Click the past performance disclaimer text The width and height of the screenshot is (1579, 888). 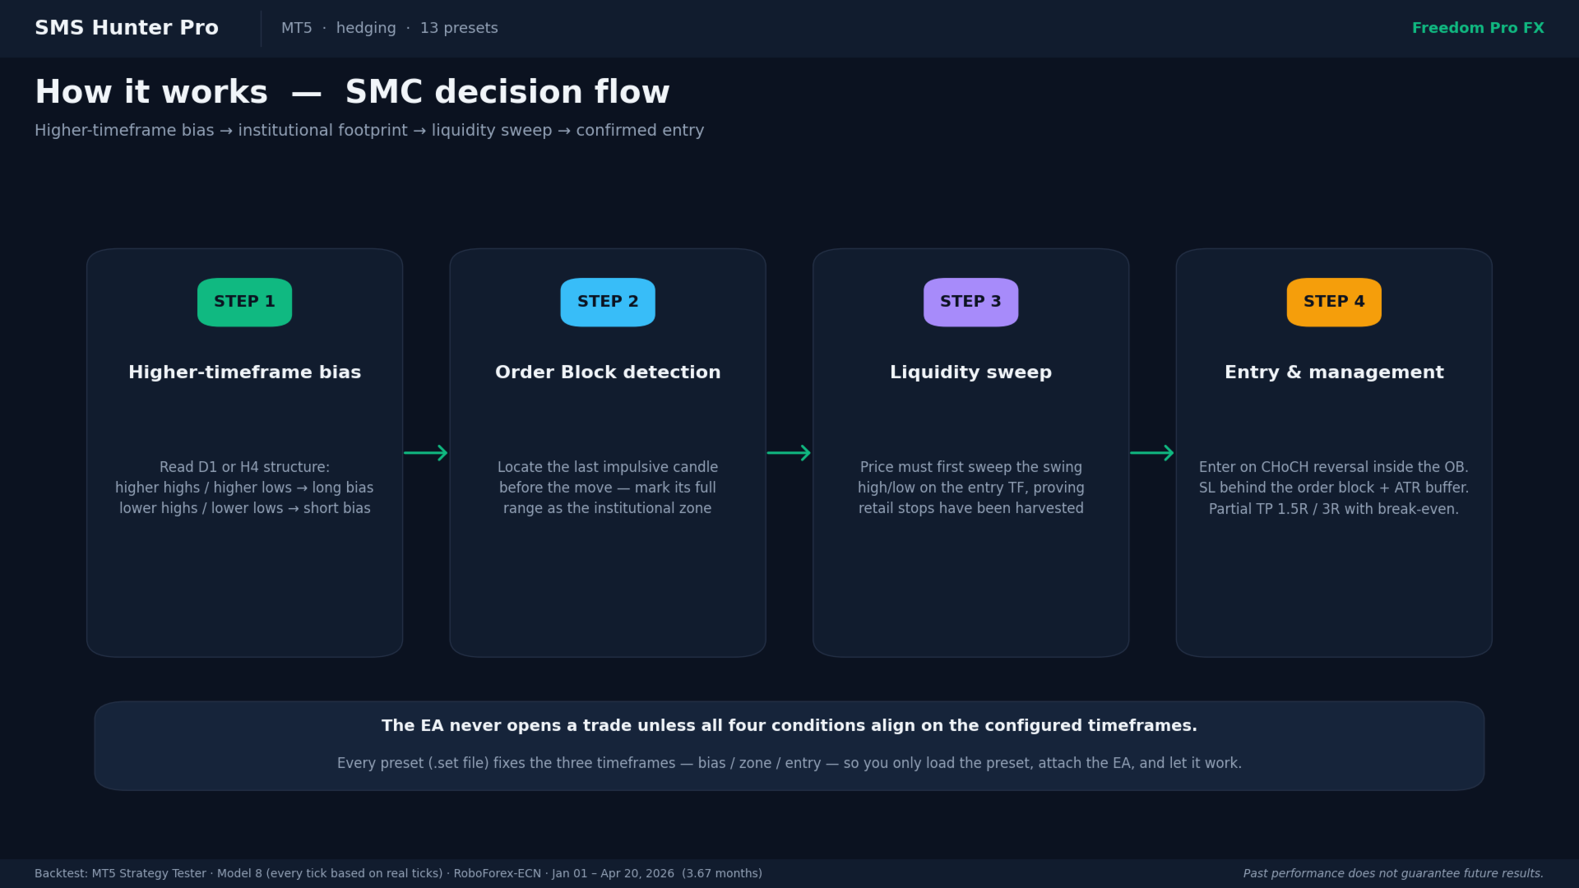(1392, 873)
